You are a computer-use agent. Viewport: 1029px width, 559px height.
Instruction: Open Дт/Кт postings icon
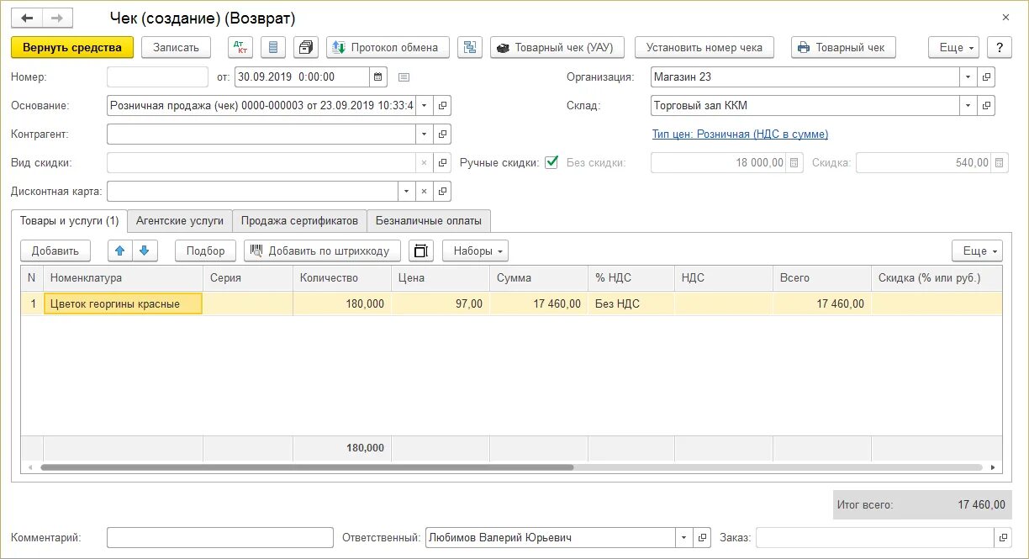(x=240, y=47)
